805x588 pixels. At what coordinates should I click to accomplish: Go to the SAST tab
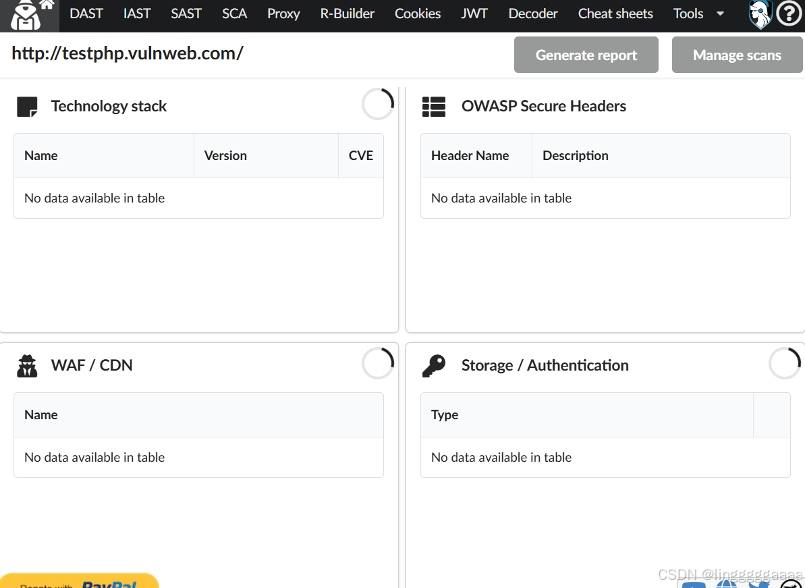(x=186, y=14)
